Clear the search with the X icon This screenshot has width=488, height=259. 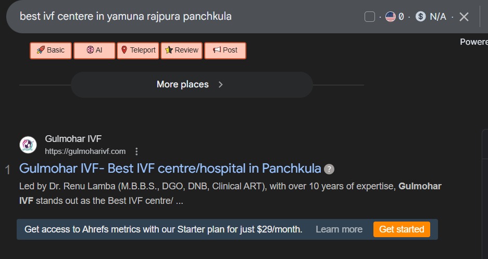[x=464, y=17]
